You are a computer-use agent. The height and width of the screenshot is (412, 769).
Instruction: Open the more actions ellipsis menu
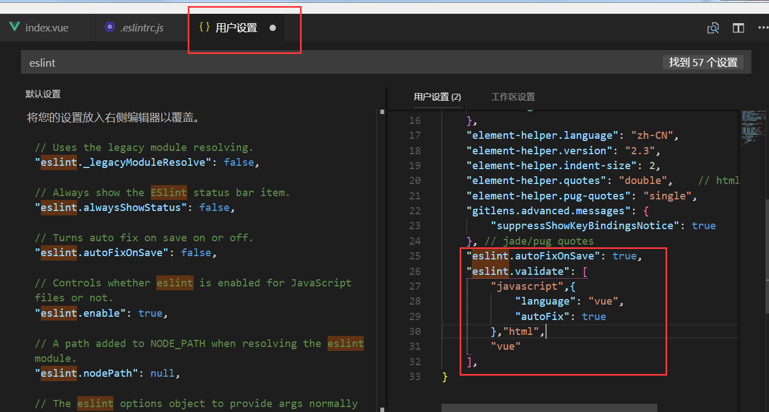(762, 28)
